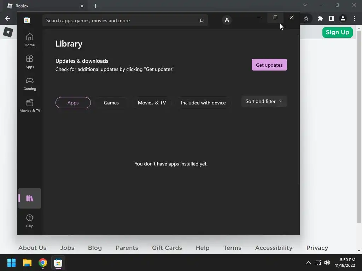The image size is (362, 271).
Task: Open Help footer link on Roblox page
Action: click(203, 248)
